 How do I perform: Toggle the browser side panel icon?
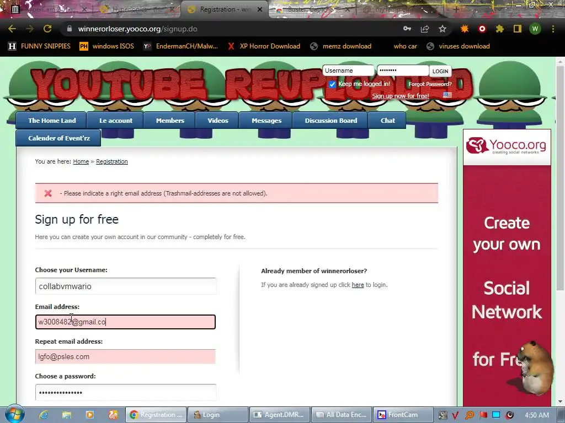point(518,29)
